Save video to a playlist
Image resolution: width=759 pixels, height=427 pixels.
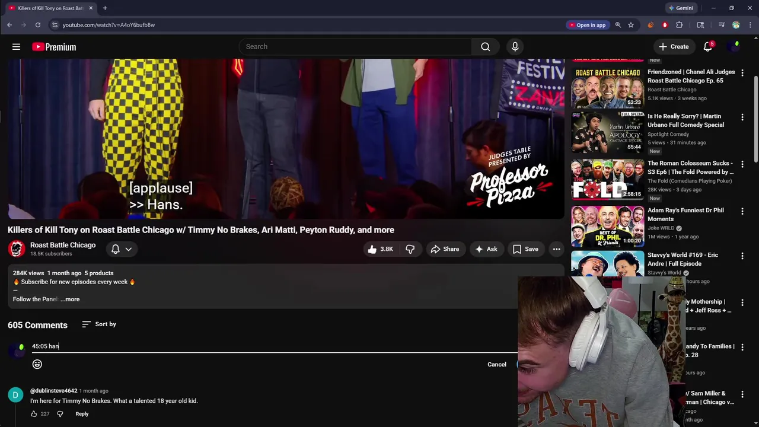coord(525,249)
